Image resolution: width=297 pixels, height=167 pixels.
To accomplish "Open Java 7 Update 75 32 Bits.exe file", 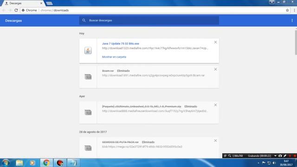I will pos(121,44).
